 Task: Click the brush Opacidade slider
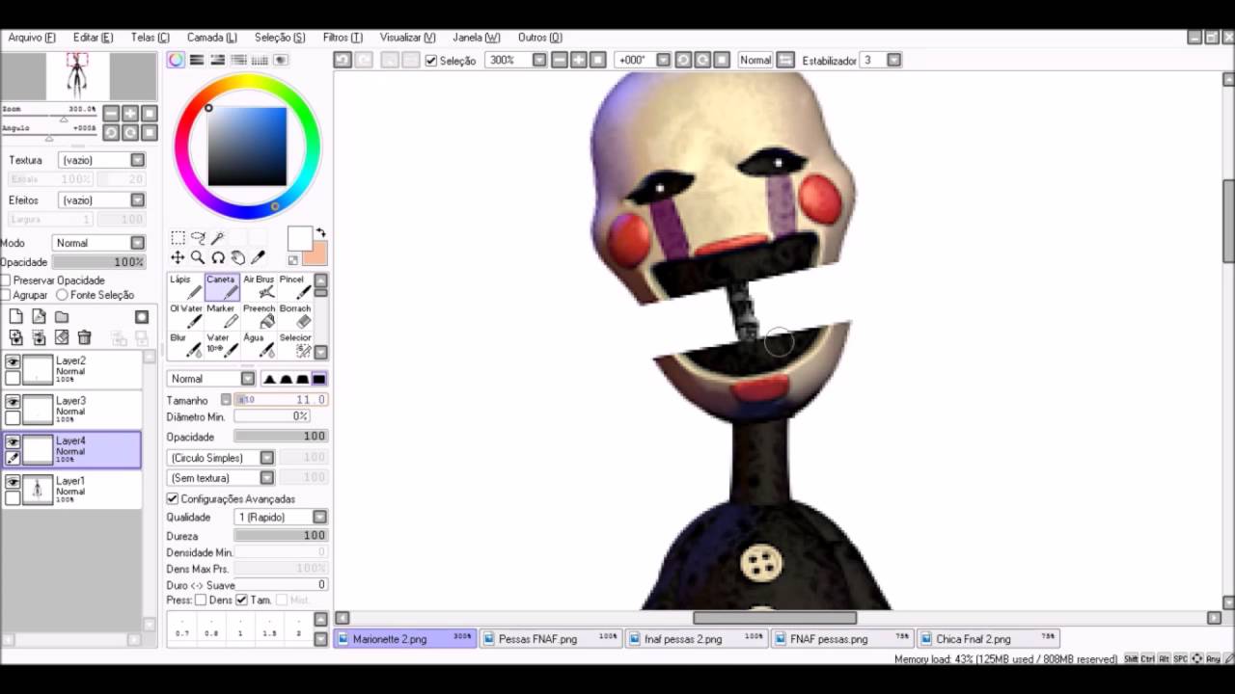(x=281, y=437)
